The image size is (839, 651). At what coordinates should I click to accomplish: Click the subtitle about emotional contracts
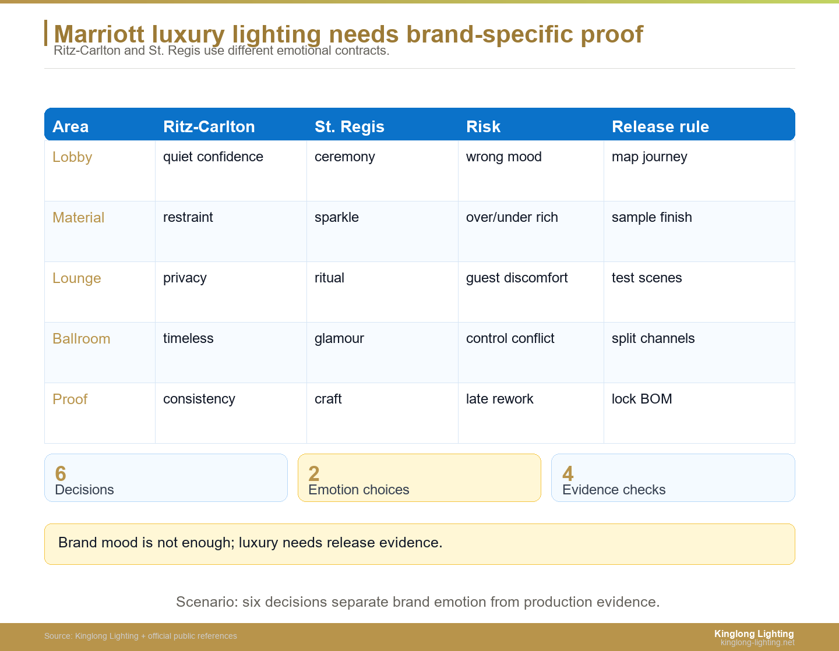pyautogui.click(x=221, y=51)
